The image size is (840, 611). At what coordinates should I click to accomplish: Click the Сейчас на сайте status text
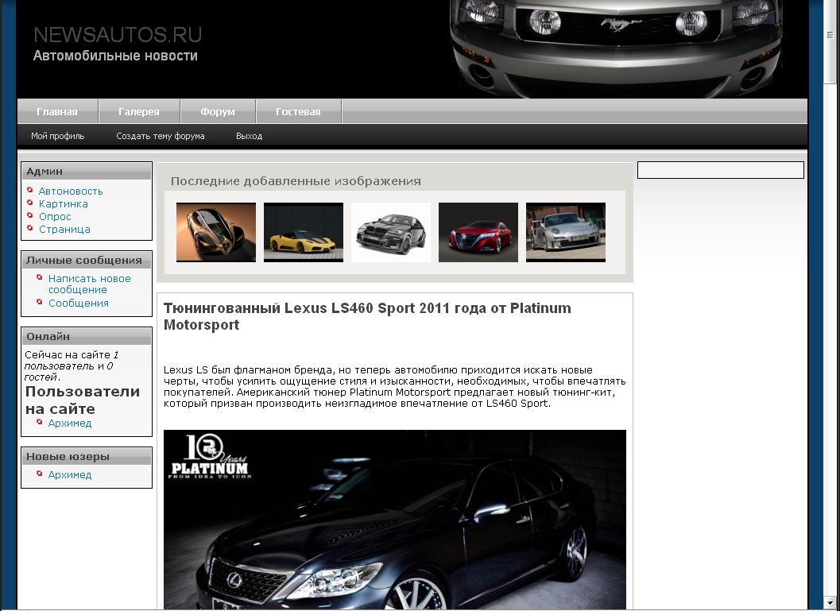72,365
